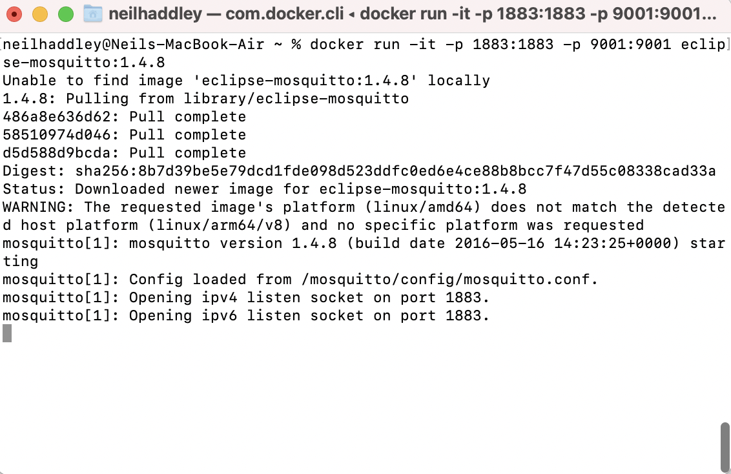Click the 'Opening ipv6 listen socket' line
The height and width of the screenshot is (474, 731).
coord(245,316)
